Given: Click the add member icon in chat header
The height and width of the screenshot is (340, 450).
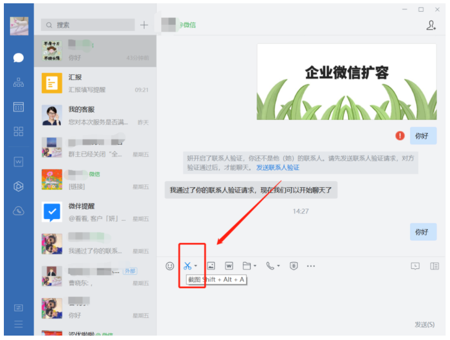Looking at the screenshot, I should tap(431, 25).
